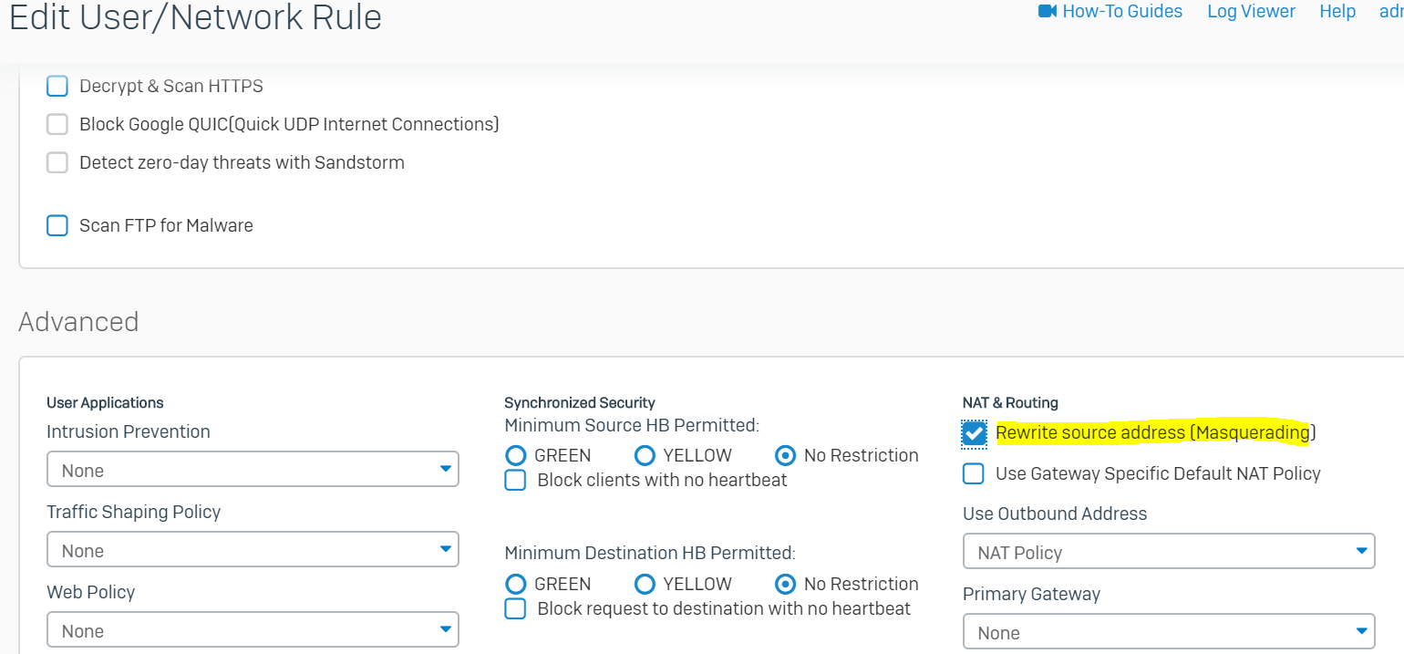
Task: Select GREEN for Minimum Source HB
Action: point(516,455)
